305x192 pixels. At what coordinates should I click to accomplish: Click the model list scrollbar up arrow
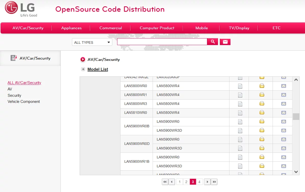[296, 80]
